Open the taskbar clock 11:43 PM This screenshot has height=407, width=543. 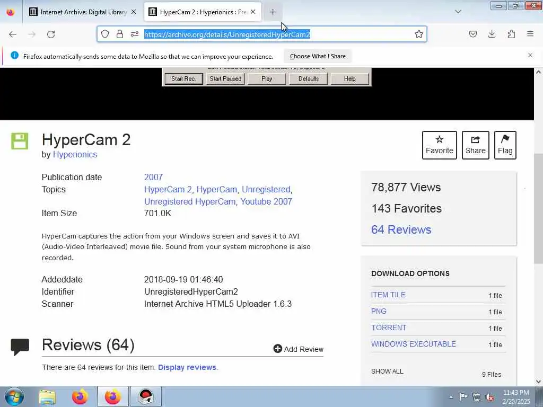(516, 397)
